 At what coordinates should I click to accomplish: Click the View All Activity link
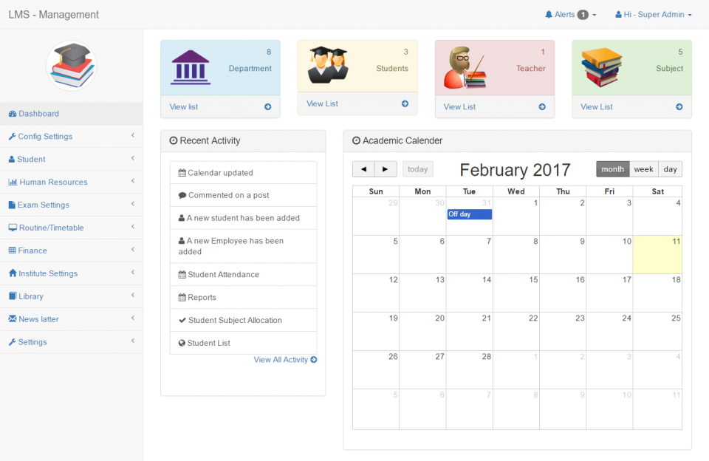pyautogui.click(x=285, y=359)
